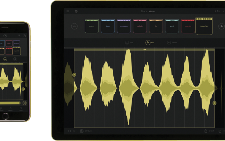Click the right waveform trim handle
This screenshot has height=141, width=225.
pyautogui.click(x=214, y=103)
